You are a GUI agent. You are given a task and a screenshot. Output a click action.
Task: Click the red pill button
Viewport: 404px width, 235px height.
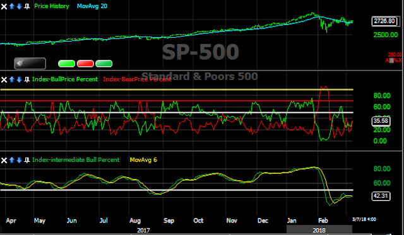pos(85,64)
